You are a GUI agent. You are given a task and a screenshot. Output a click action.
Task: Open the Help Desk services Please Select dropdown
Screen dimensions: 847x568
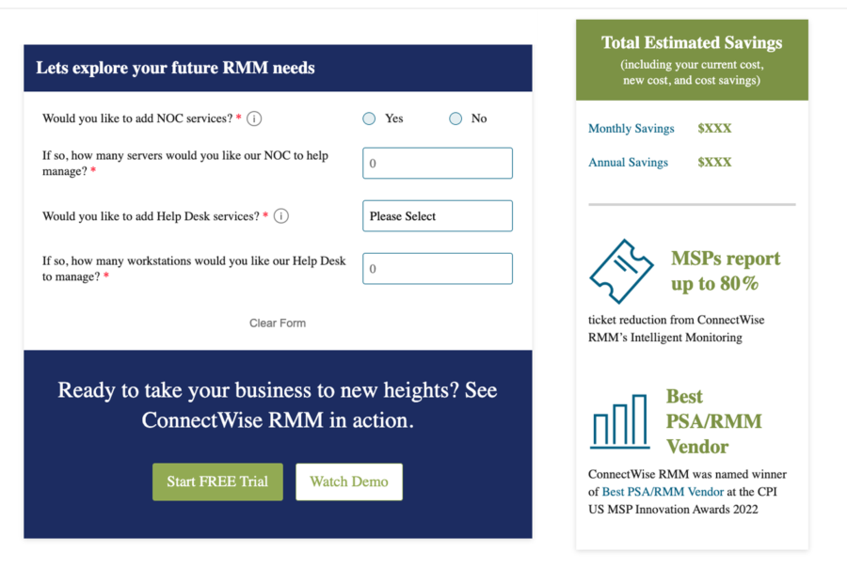tap(438, 216)
